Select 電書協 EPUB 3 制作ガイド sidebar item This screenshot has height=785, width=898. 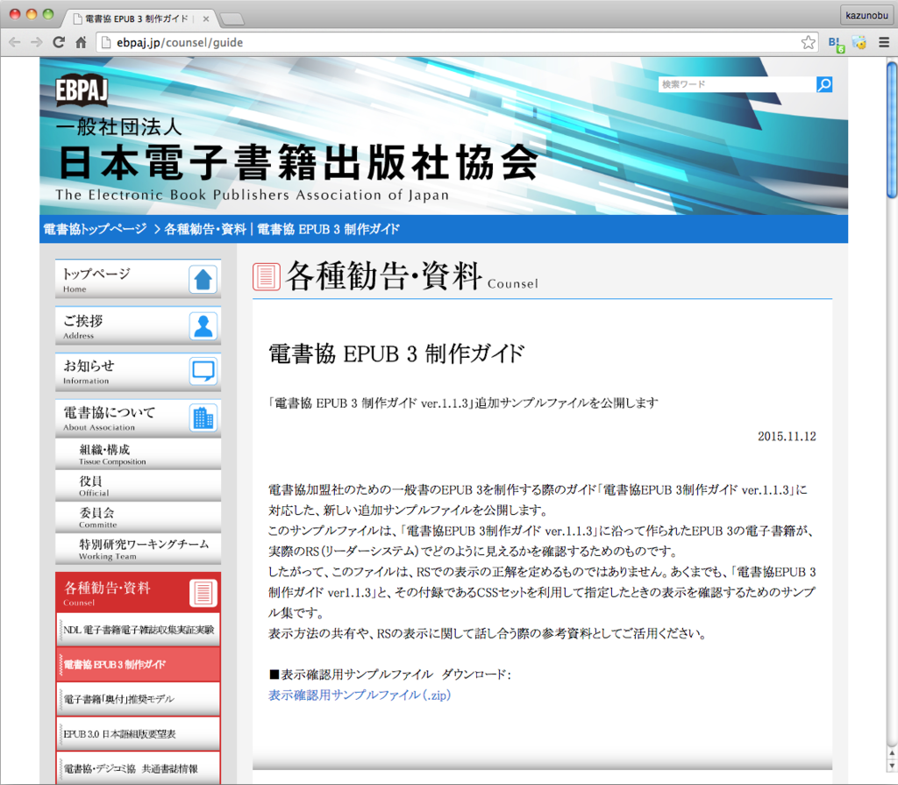pyautogui.click(x=138, y=665)
